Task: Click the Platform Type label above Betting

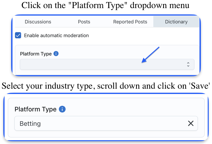Action: click(36, 109)
